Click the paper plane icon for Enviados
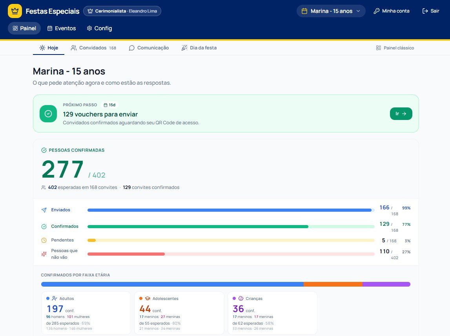 coord(44,210)
